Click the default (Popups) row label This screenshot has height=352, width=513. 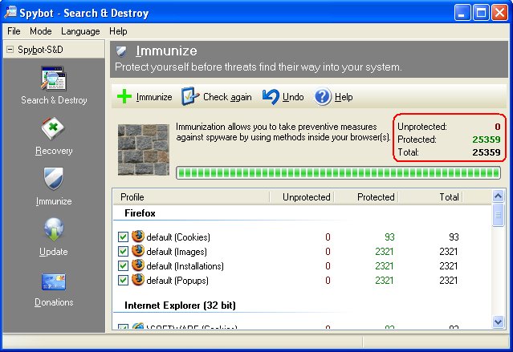click(177, 281)
